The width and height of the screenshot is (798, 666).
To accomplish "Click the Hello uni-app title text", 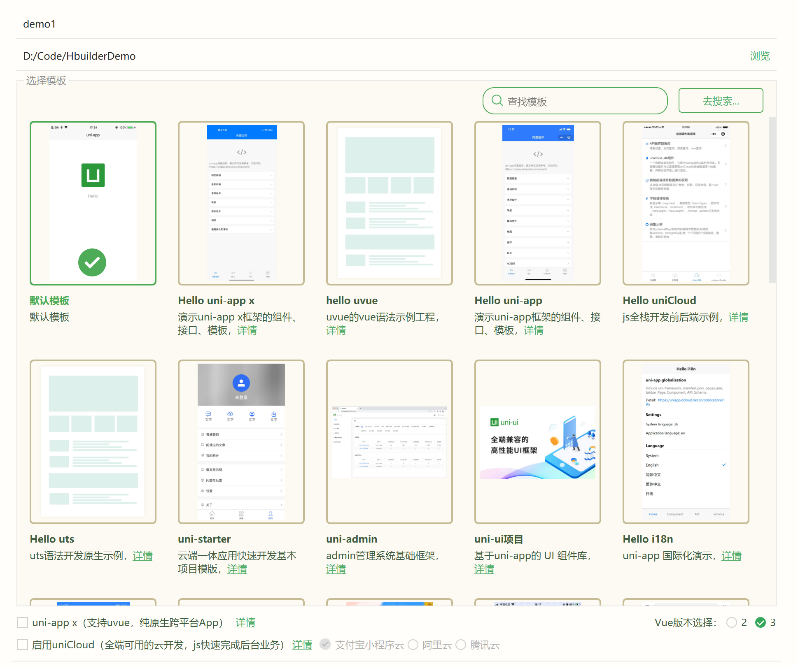I will (x=508, y=300).
